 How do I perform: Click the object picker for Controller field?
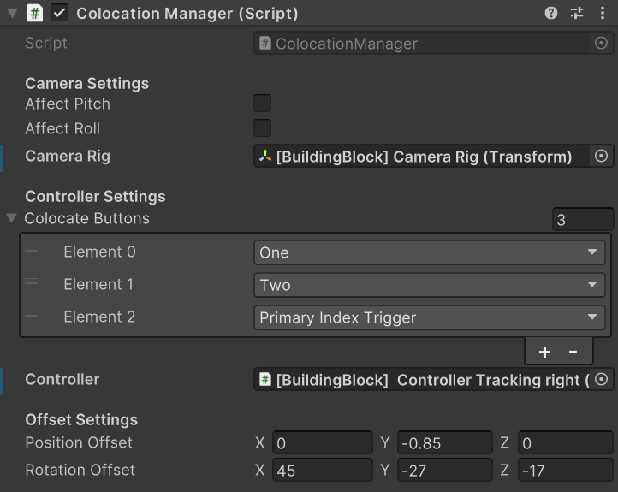pyautogui.click(x=601, y=379)
